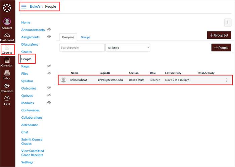
Task: Click the Search people field
Action: point(82,48)
